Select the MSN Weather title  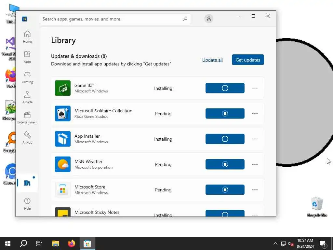(88, 161)
